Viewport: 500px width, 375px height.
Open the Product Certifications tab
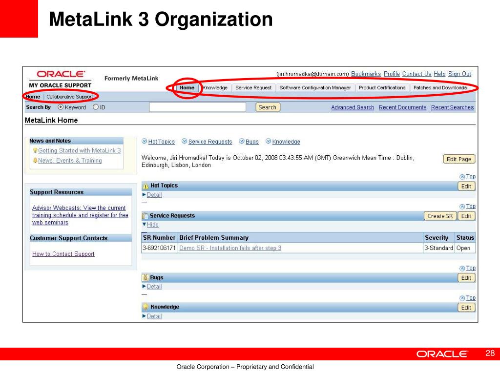click(x=382, y=88)
